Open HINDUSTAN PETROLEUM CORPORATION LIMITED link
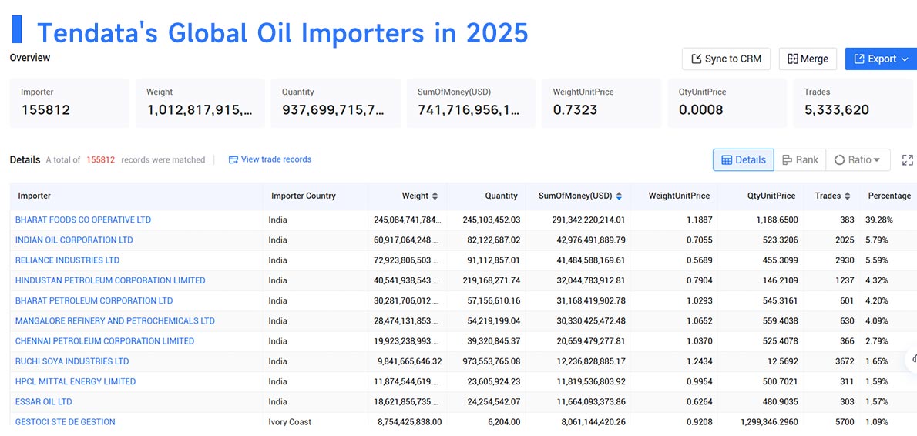917x436 pixels. pyautogui.click(x=110, y=280)
